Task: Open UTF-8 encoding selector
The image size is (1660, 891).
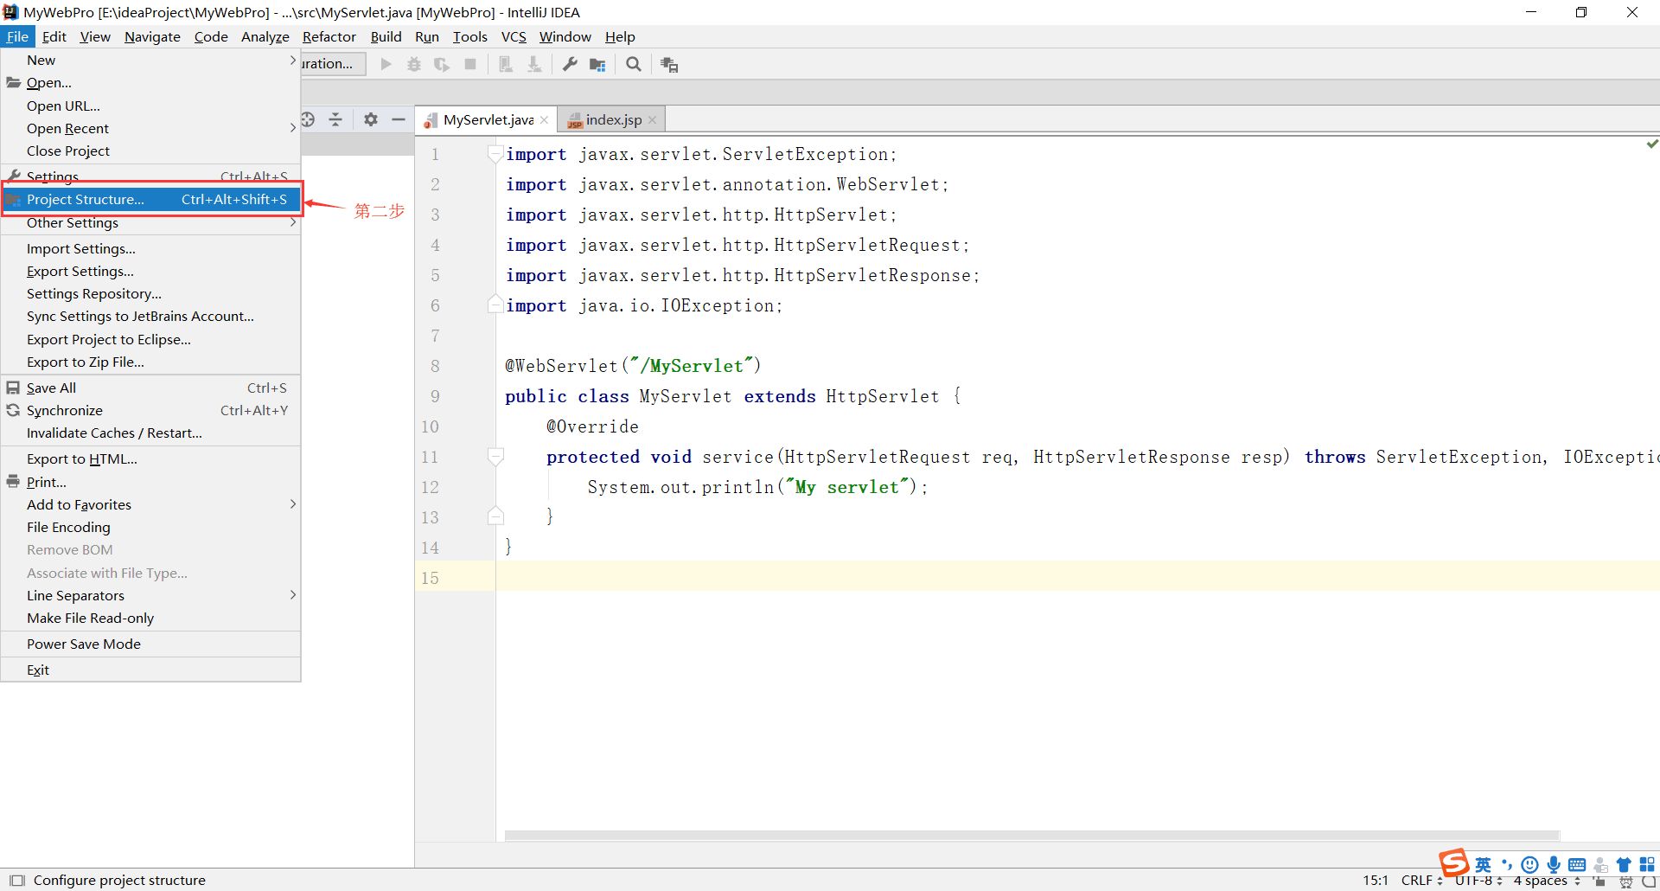Action: click(x=1478, y=881)
